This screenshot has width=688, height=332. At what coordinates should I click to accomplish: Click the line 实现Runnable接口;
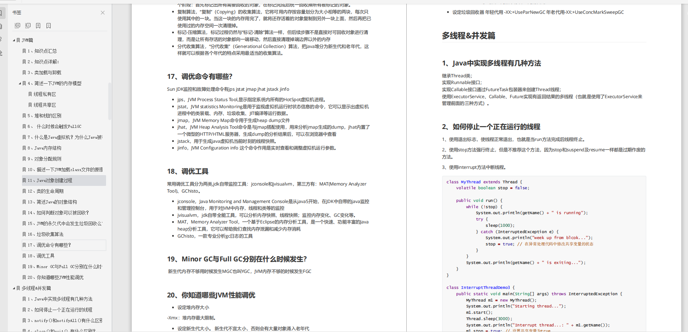coord(462,83)
